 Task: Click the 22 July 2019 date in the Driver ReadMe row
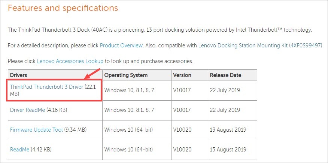(225, 110)
